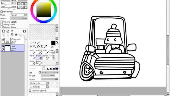The image size is (170, 96).
Task: Enable Clipping Group checkbox
Action: (x=2, y=25)
